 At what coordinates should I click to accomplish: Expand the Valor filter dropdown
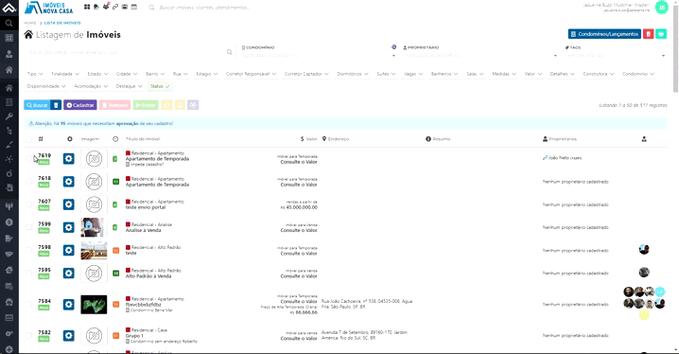[533, 74]
